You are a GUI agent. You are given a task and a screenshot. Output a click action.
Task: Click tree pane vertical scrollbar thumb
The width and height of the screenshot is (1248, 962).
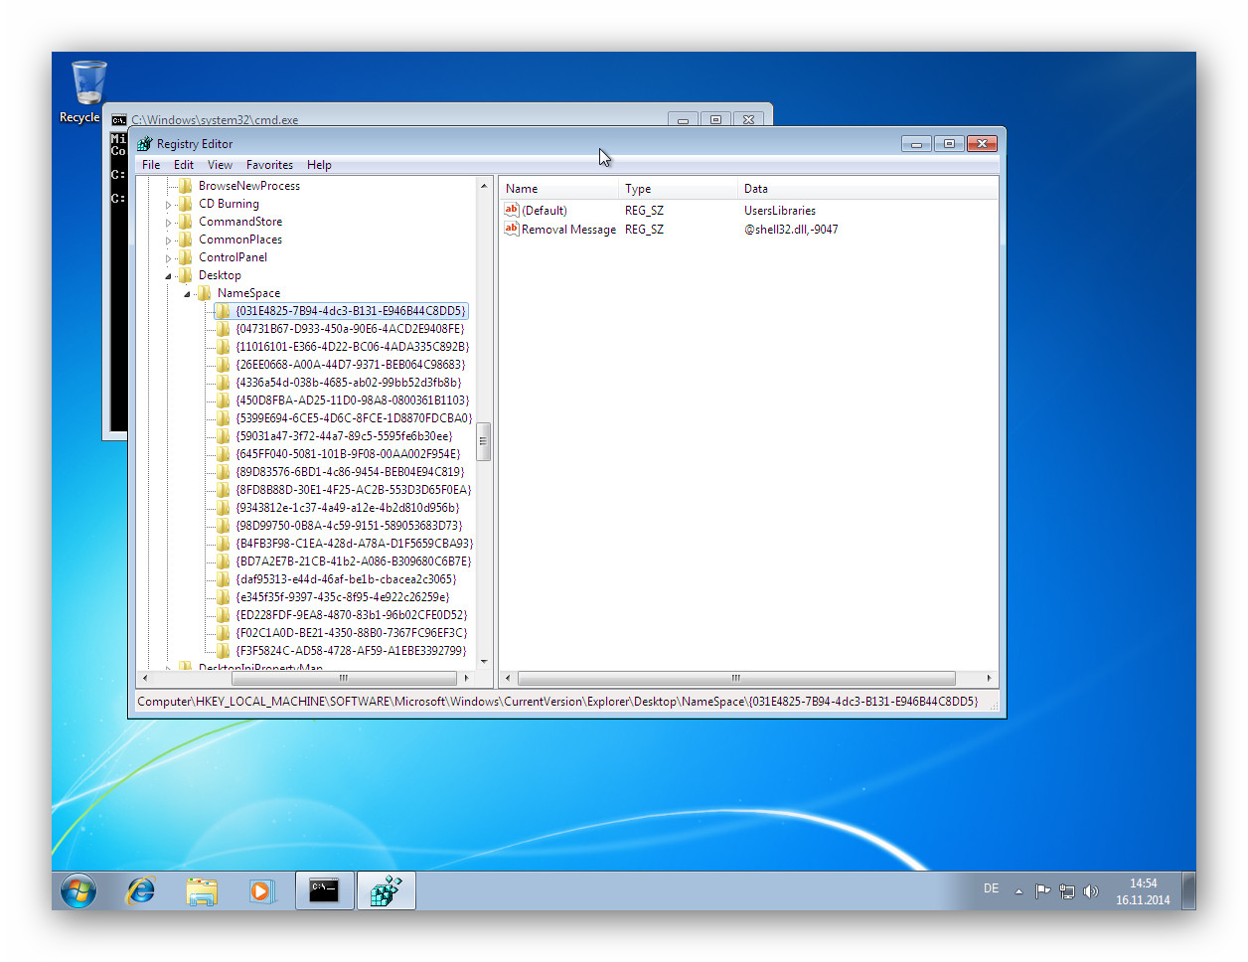pyautogui.click(x=484, y=441)
